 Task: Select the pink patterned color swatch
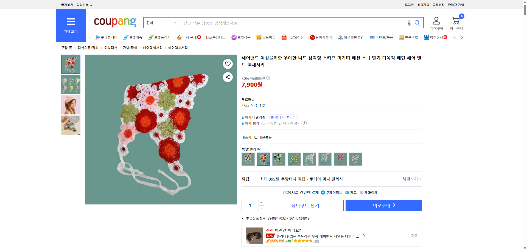point(340,159)
